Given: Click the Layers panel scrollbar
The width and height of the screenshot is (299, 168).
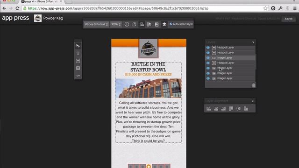Looking at the screenshot, I should tap(256, 62).
